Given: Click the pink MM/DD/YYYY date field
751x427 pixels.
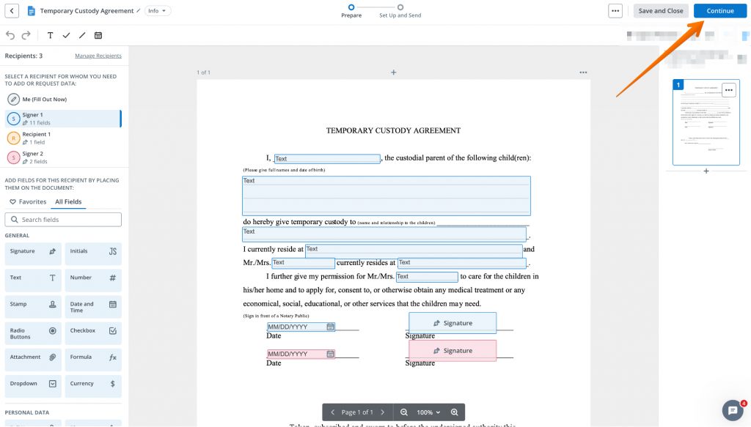Looking at the screenshot, I should tap(301, 354).
